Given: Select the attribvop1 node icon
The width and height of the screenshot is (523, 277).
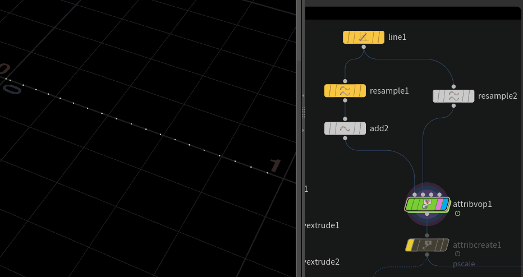Looking at the screenshot, I should tap(427, 204).
